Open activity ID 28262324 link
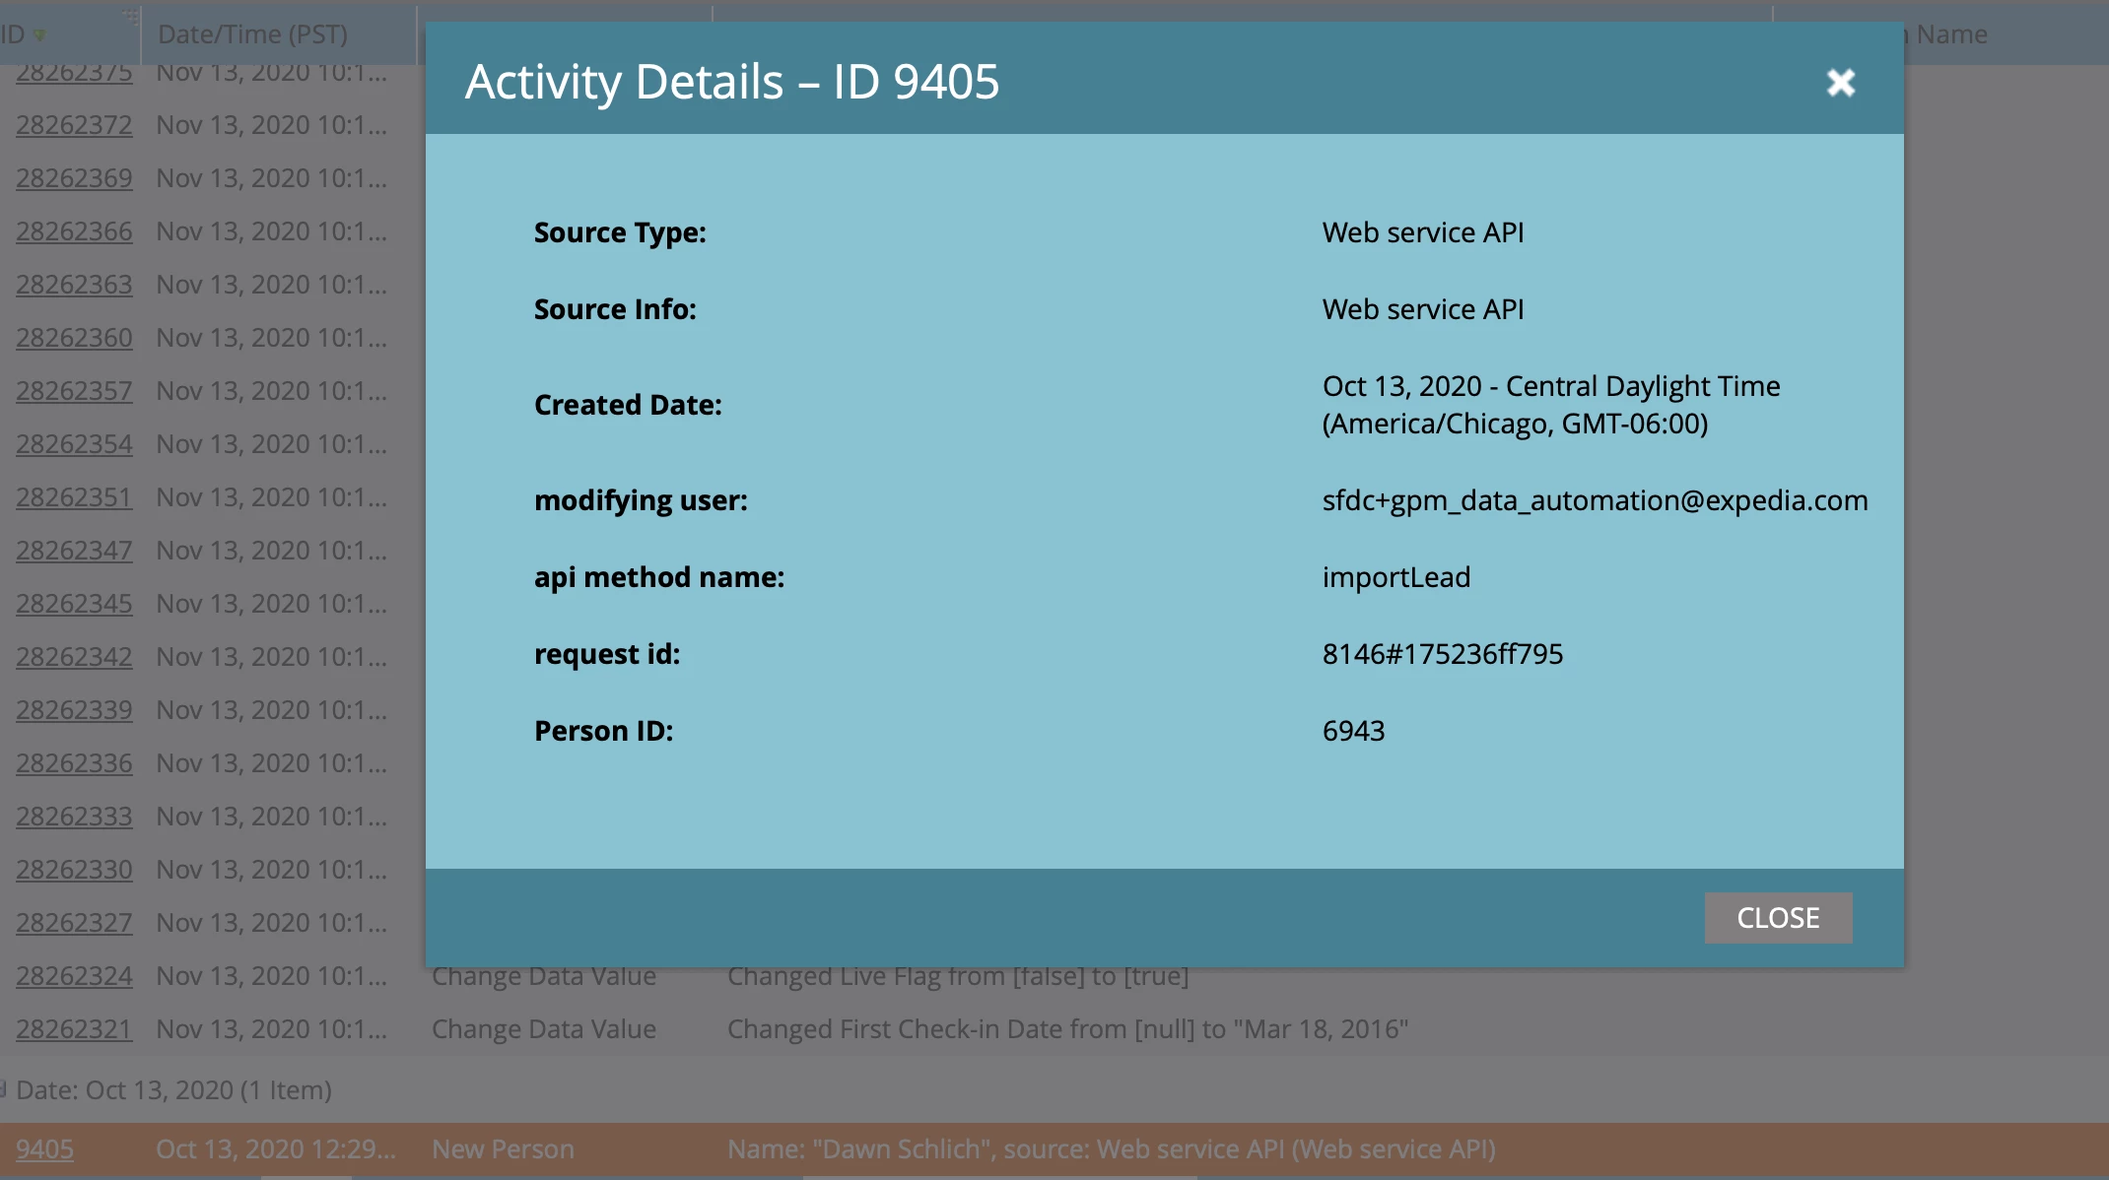2109x1180 pixels. coord(74,976)
